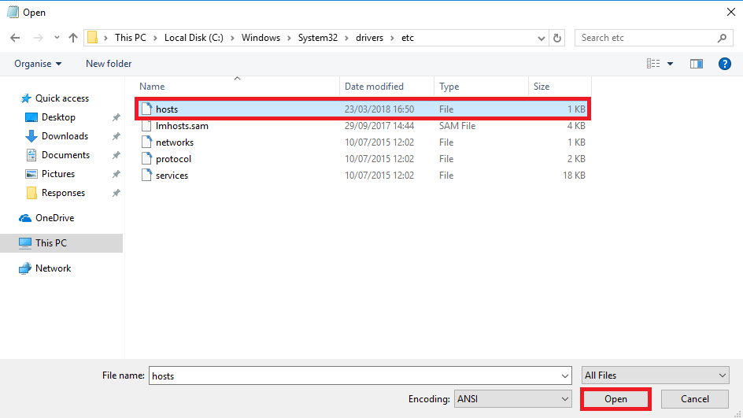743x418 pixels.
Task: Sort by Type column header
Action: [481, 87]
